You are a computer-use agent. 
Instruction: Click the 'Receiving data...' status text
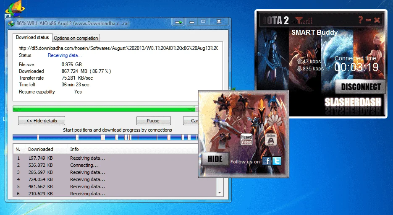coord(65,55)
